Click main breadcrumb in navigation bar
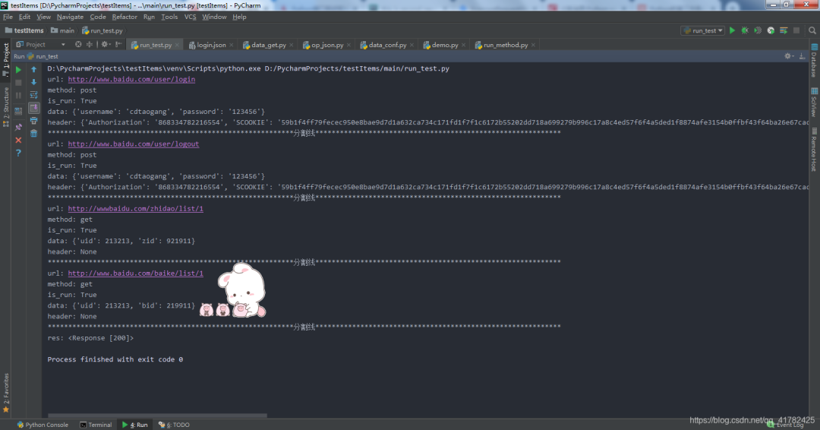The height and width of the screenshot is (430, 820). (63, 30)
